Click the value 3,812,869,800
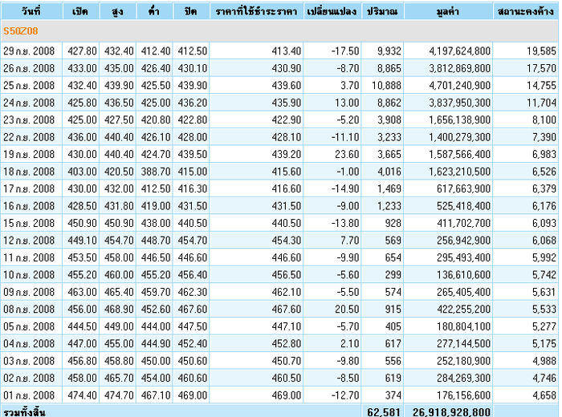Viewport: 562px width, 417px height. tap(460, 68)
